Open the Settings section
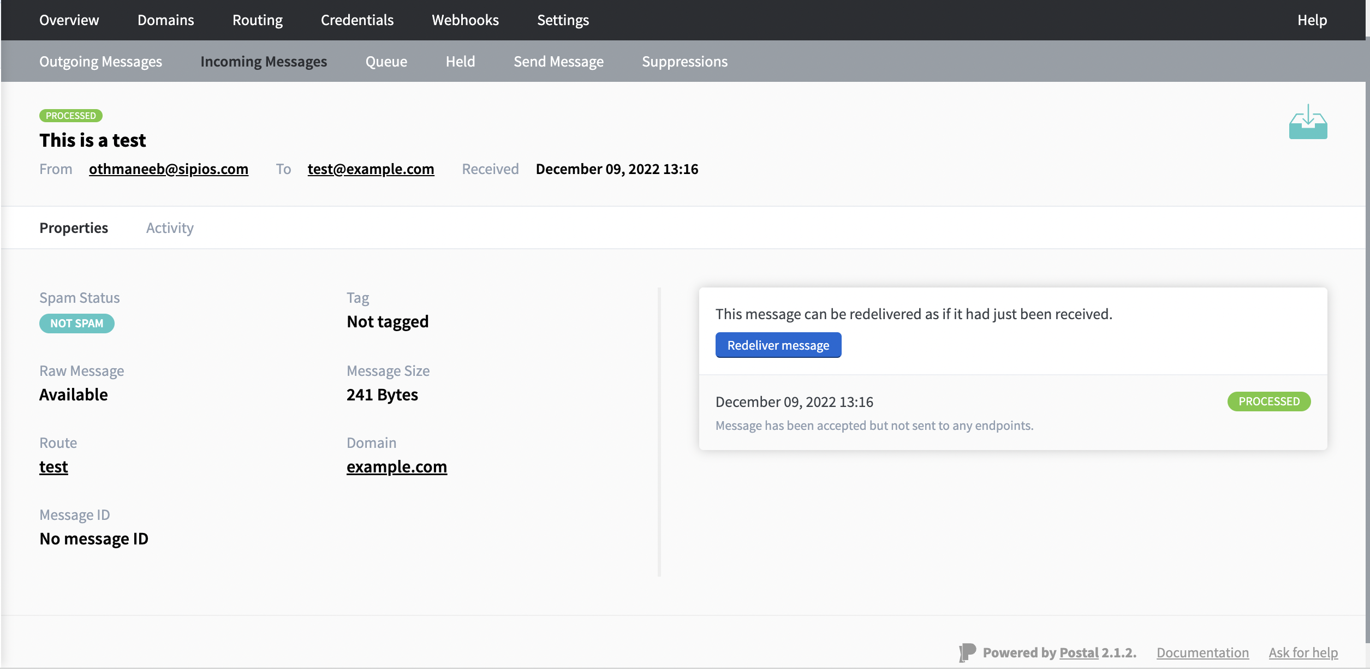 click(x=563, y=20)
